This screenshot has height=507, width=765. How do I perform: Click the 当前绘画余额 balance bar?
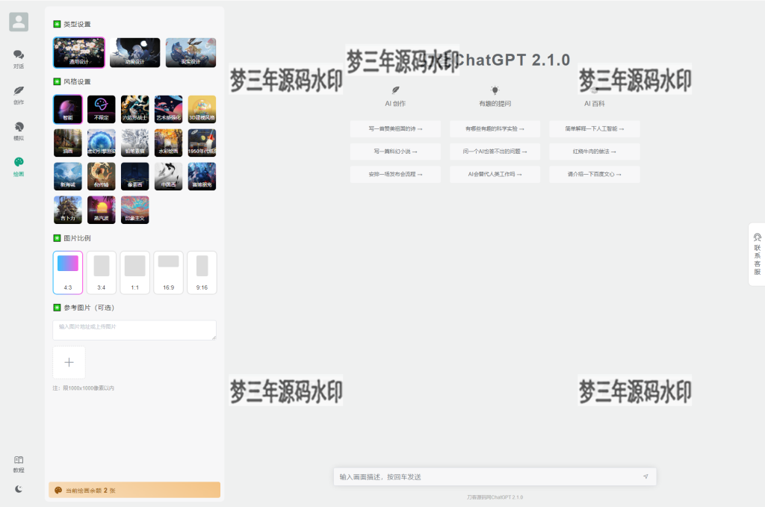click(x=134, y=490)
